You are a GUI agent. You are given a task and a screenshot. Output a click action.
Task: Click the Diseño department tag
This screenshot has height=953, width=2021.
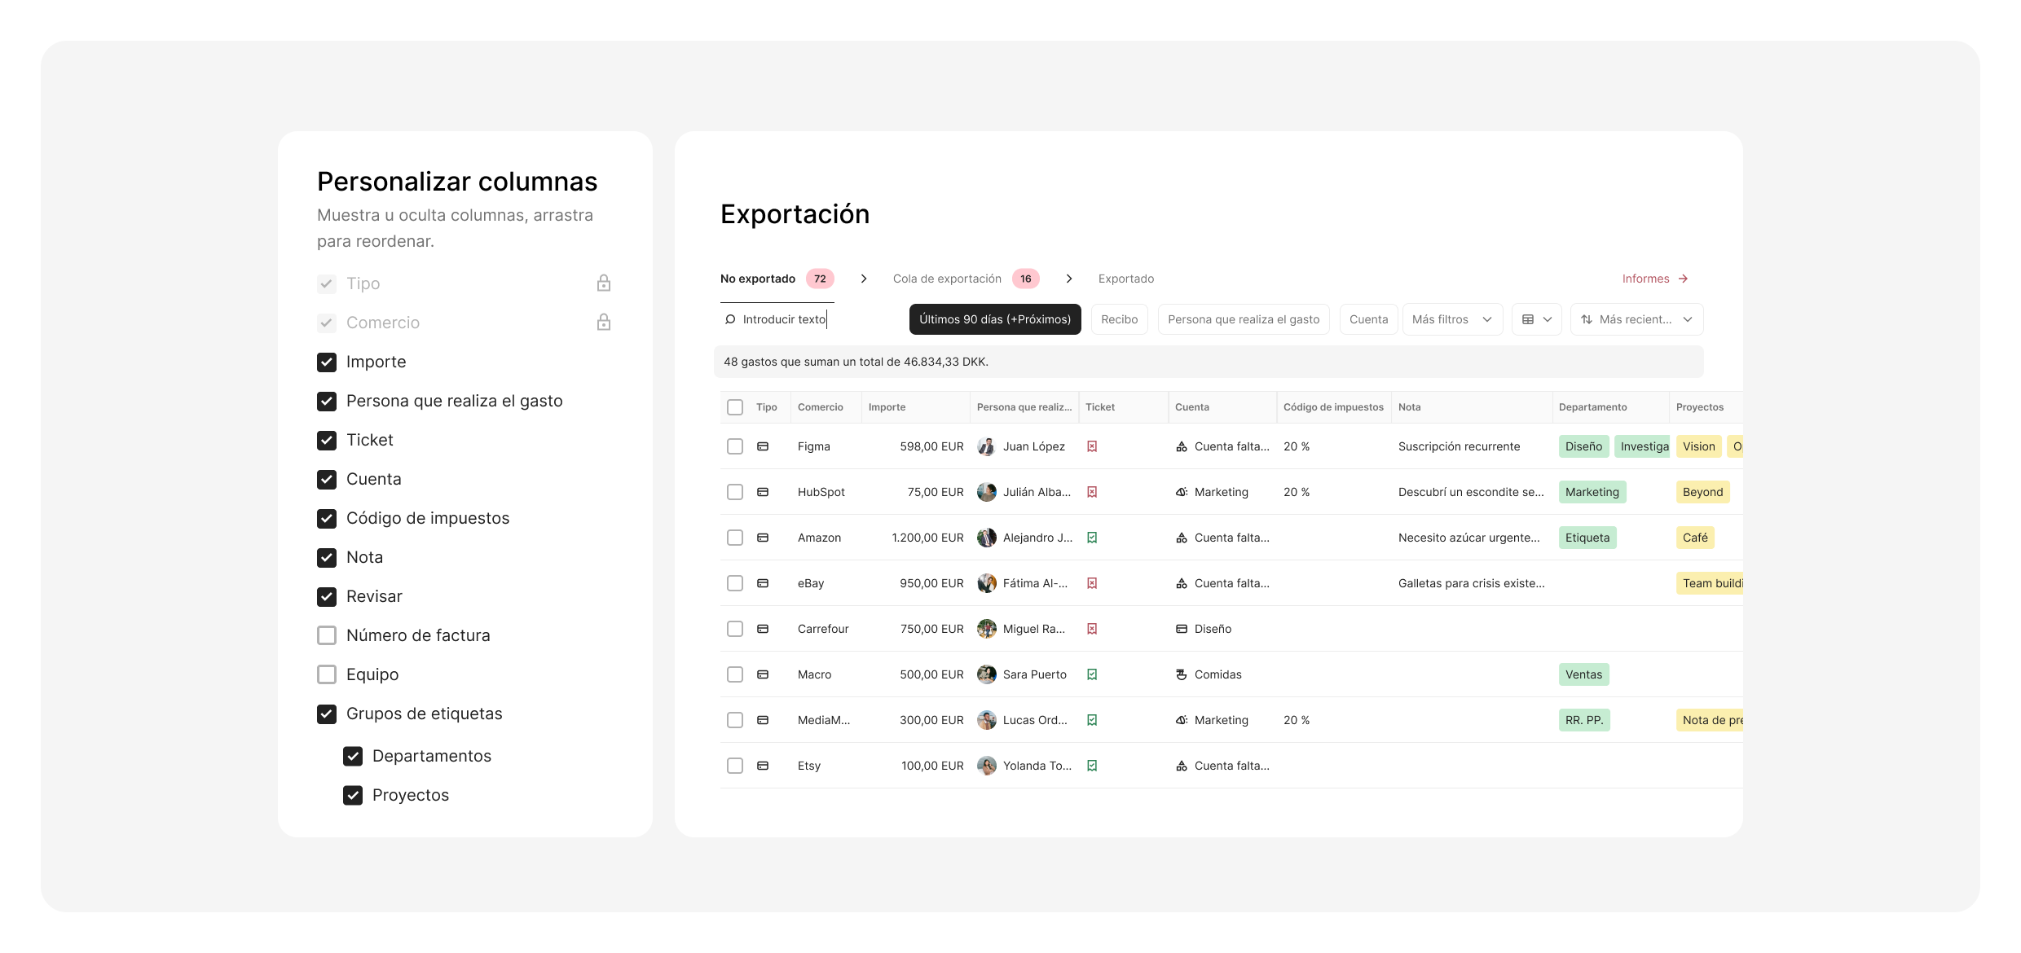point(1583,446)
